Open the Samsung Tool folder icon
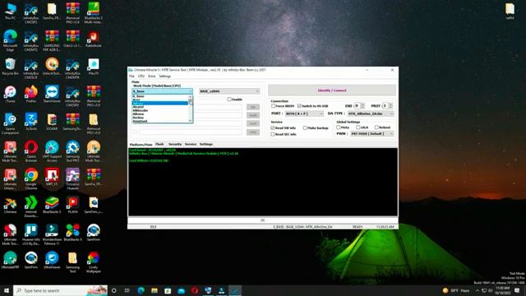The height and width of the screenshot is (296, 526). 72,261
